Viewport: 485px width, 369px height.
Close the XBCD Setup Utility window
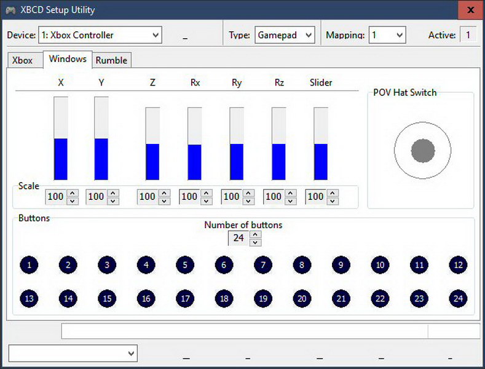tap(470, 10)
